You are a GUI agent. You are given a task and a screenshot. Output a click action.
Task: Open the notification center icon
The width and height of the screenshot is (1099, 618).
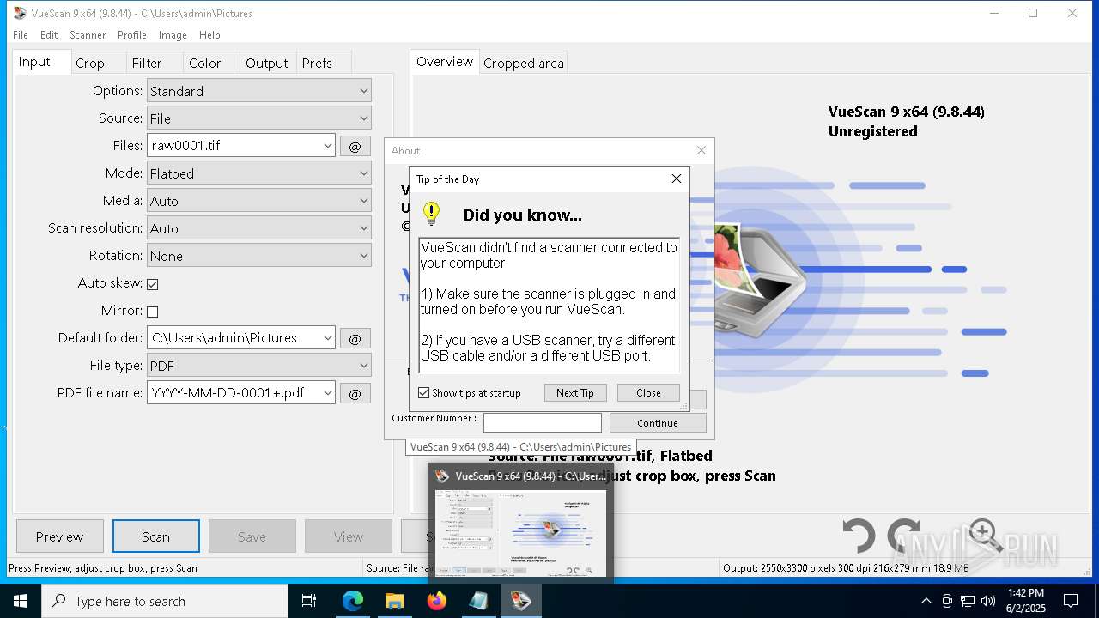coord(1071,601)
